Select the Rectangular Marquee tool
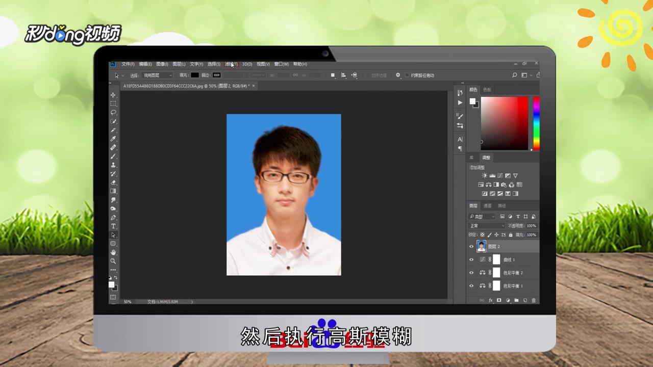The width and height of the screenshot is (653, 367). click(x=113, y=103)
